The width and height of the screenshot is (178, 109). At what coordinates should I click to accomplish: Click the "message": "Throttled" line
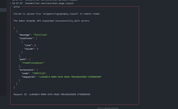pos(34,35)
